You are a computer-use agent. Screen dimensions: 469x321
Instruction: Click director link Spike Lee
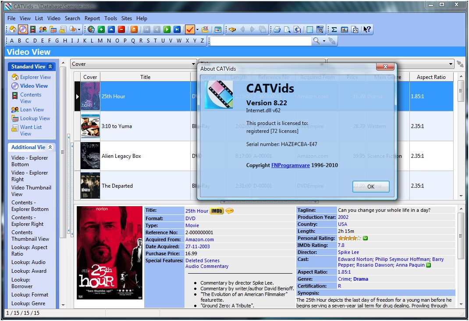[348, 252]
